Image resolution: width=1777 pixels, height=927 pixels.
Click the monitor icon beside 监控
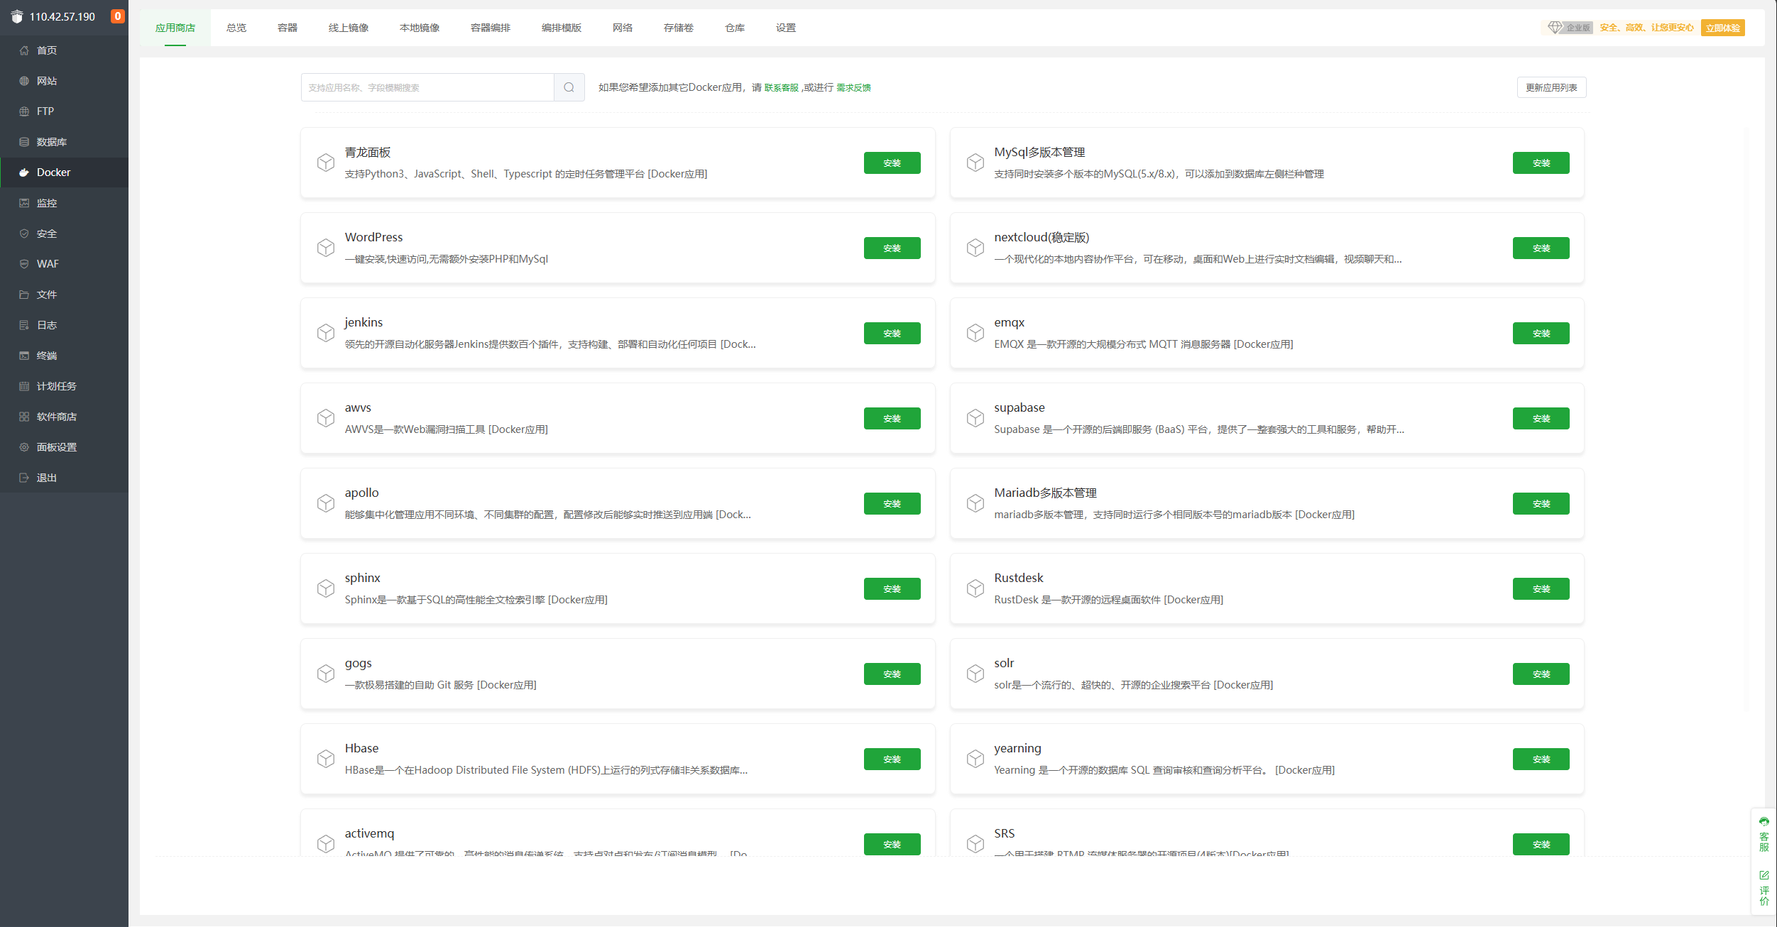24,203
